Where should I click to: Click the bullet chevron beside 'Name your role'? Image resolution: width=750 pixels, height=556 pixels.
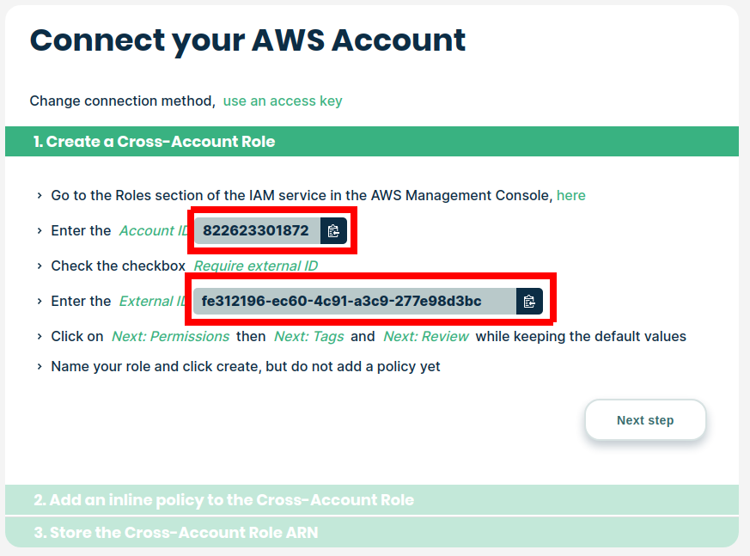coord(40,367)
